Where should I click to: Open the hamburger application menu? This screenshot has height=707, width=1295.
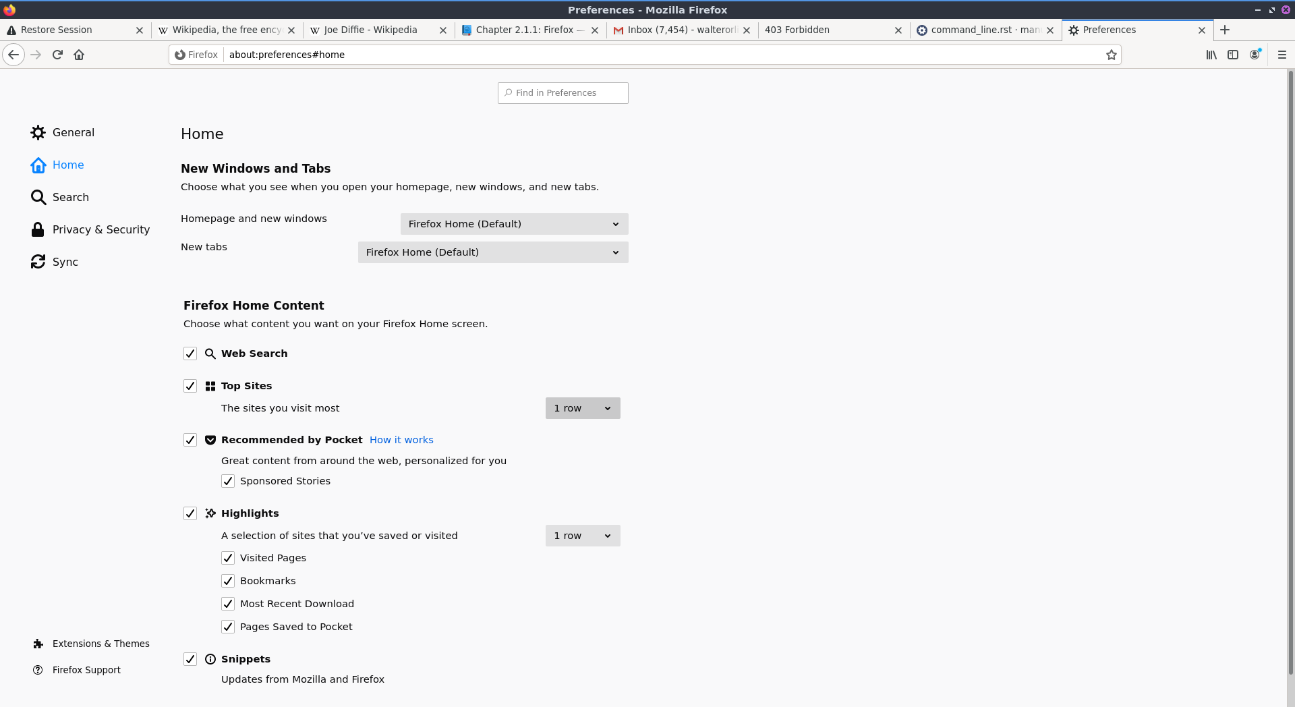1282,55
